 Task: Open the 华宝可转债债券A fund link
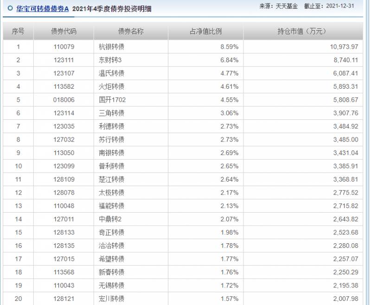pyautogui.click(x=42, y=9)
